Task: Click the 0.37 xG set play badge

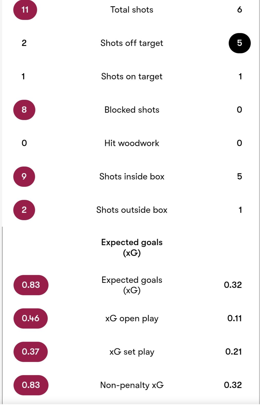Action: [x=31, y=352]
